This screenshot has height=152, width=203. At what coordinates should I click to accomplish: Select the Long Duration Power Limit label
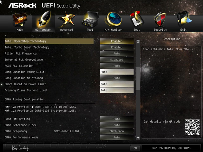(24, 72)
